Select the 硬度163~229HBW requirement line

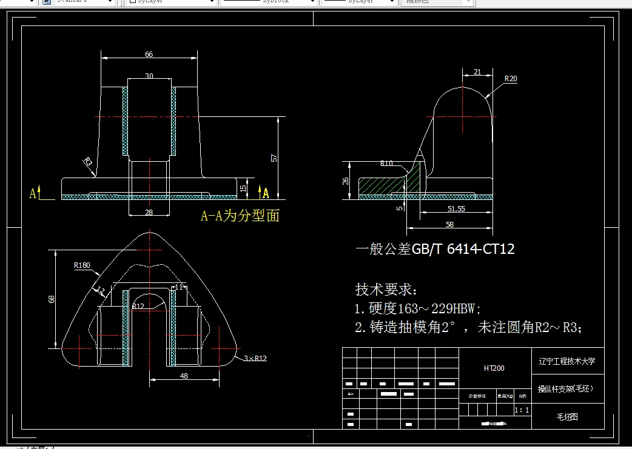(417, 308)
